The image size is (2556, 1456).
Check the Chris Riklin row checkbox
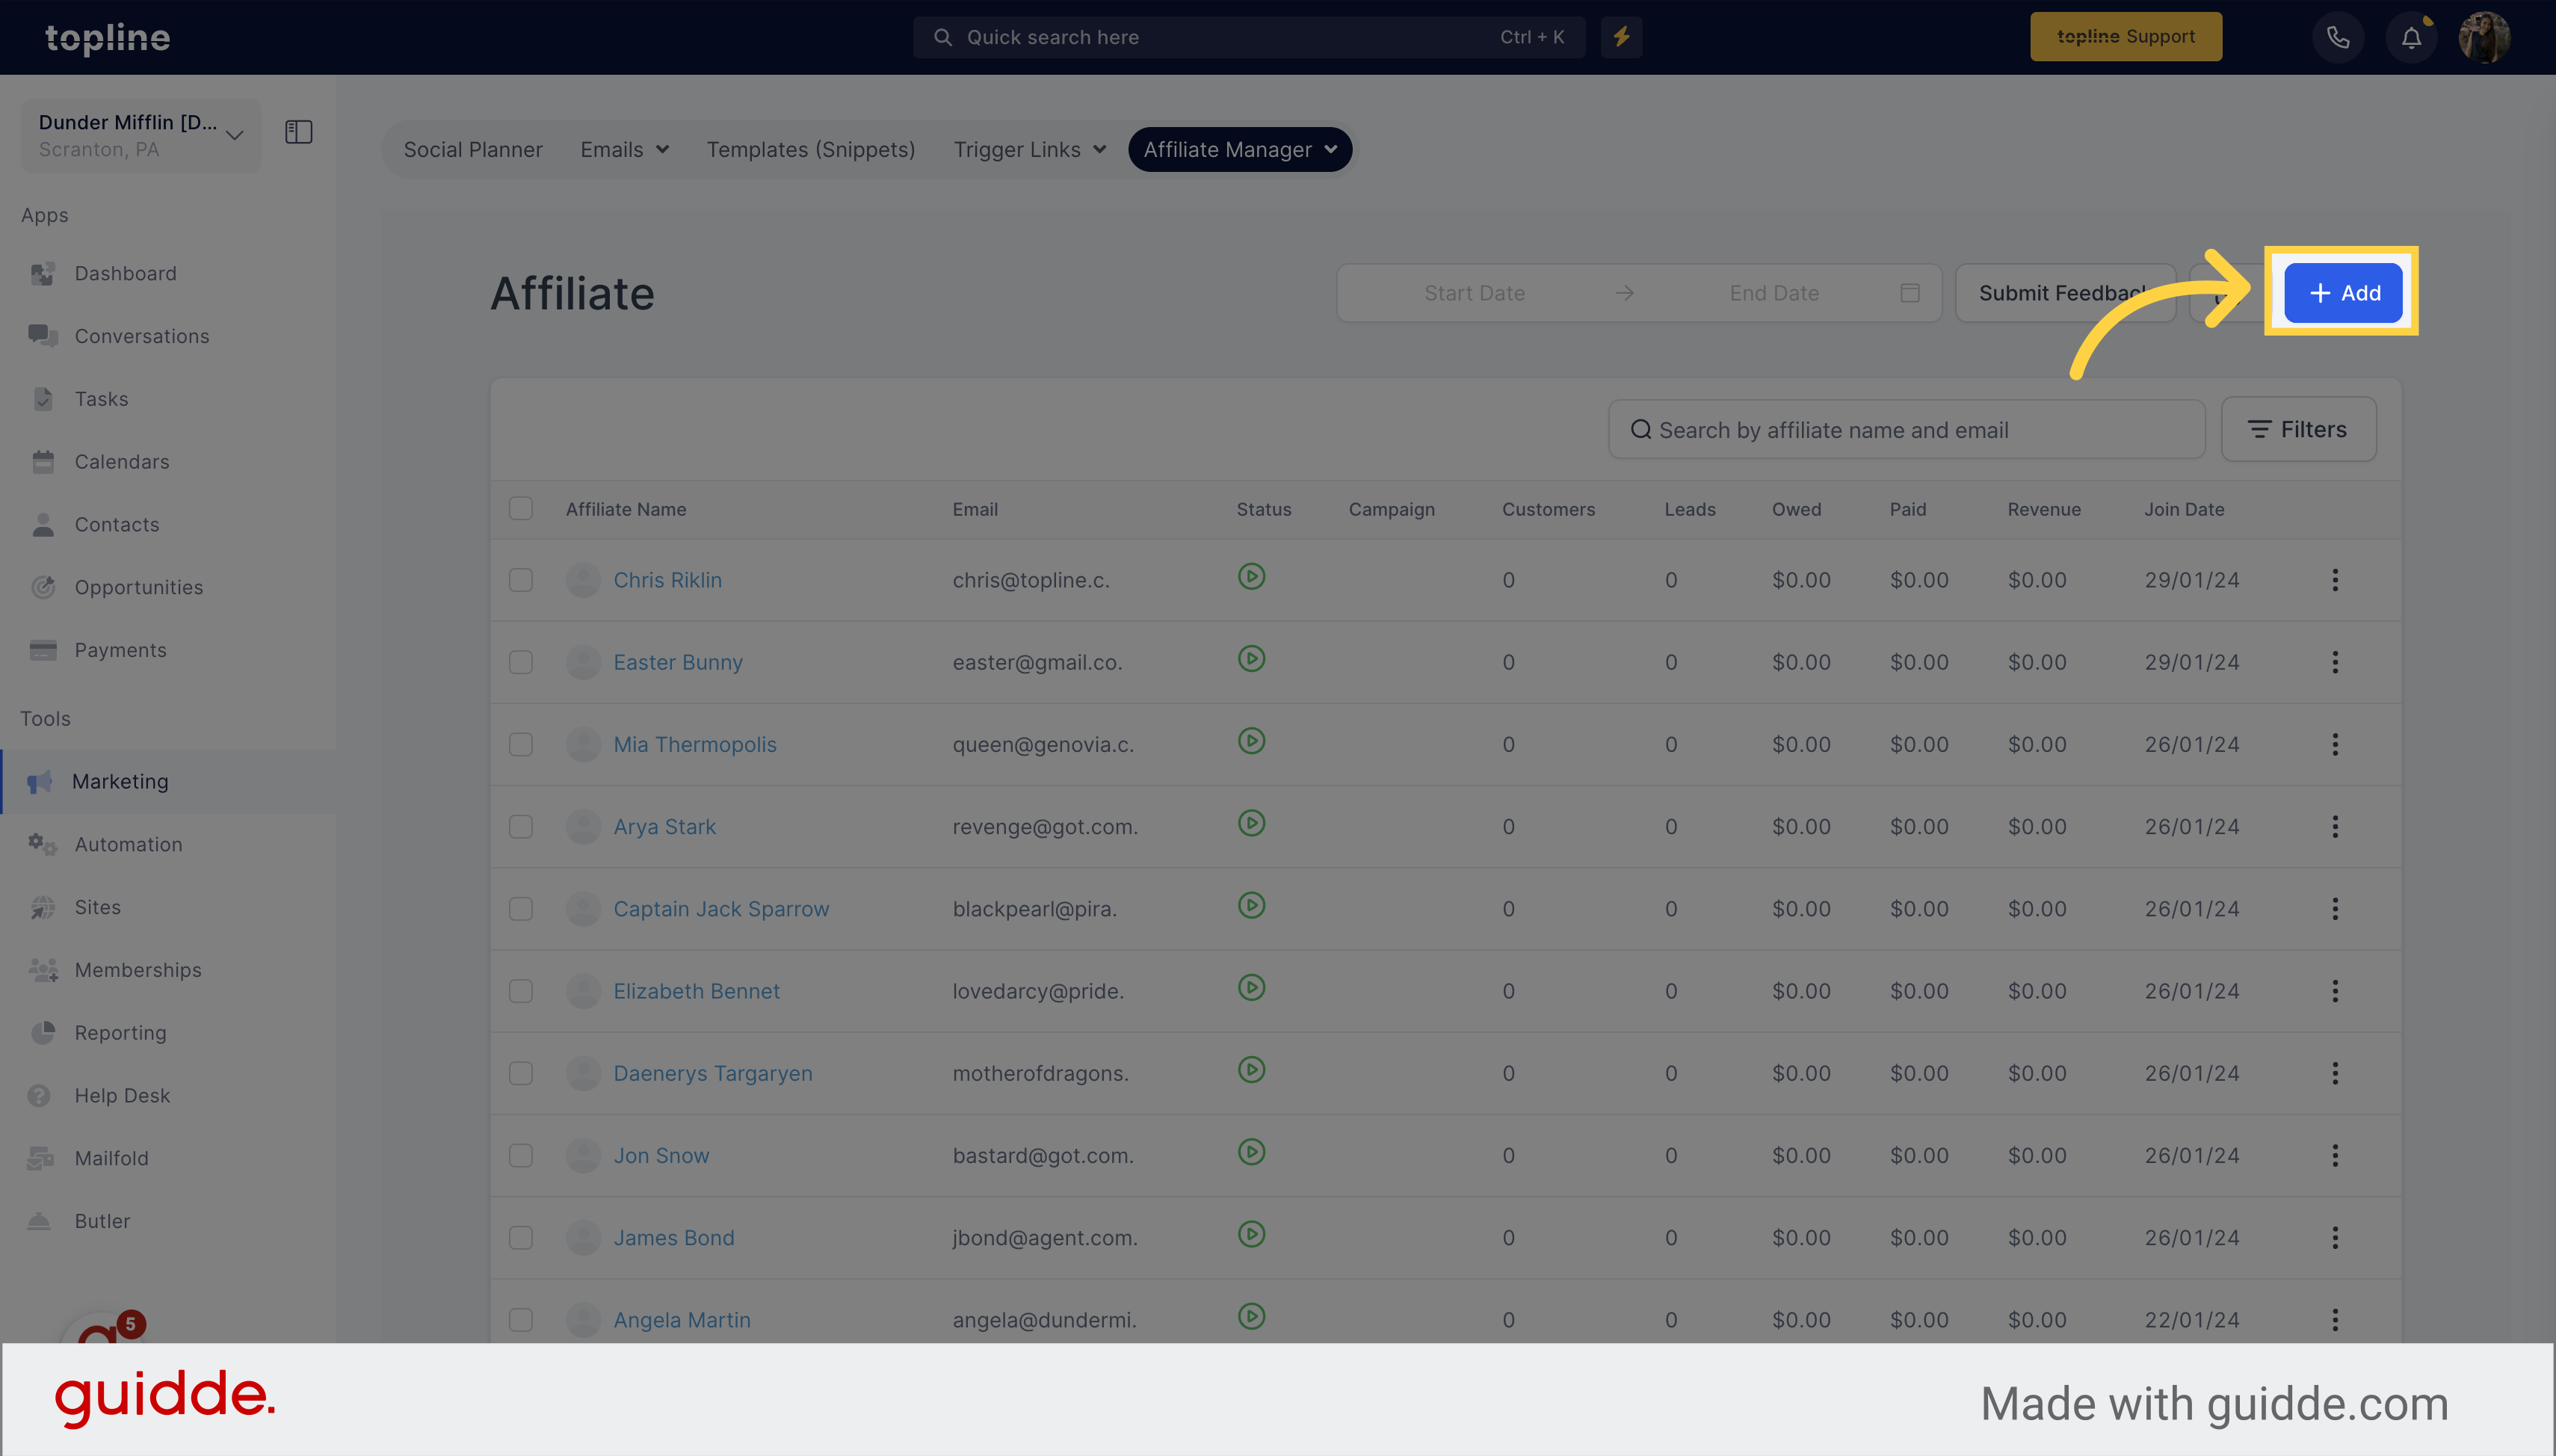point(521,580)
